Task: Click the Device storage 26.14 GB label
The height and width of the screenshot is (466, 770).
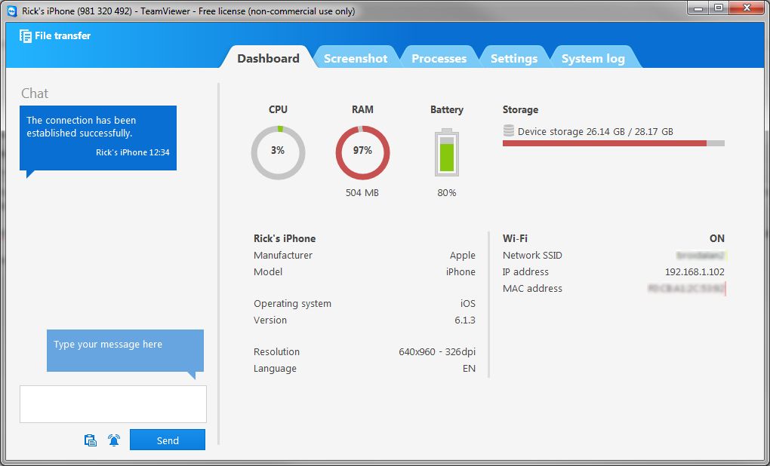Action: click(x=595, y=131)
